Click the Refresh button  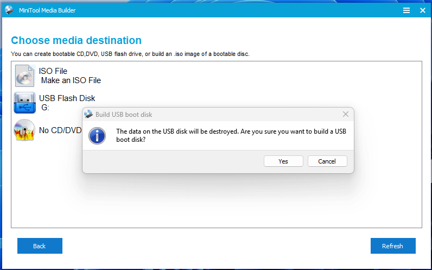click(x=393, y=246)
